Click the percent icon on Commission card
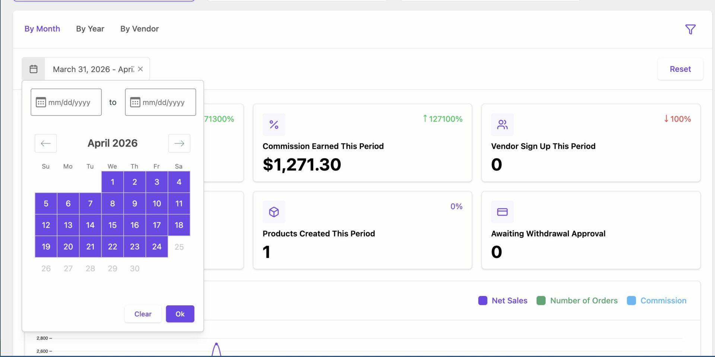Image resolution: width=715 pixels, height=357 pixels. (274, 125)
